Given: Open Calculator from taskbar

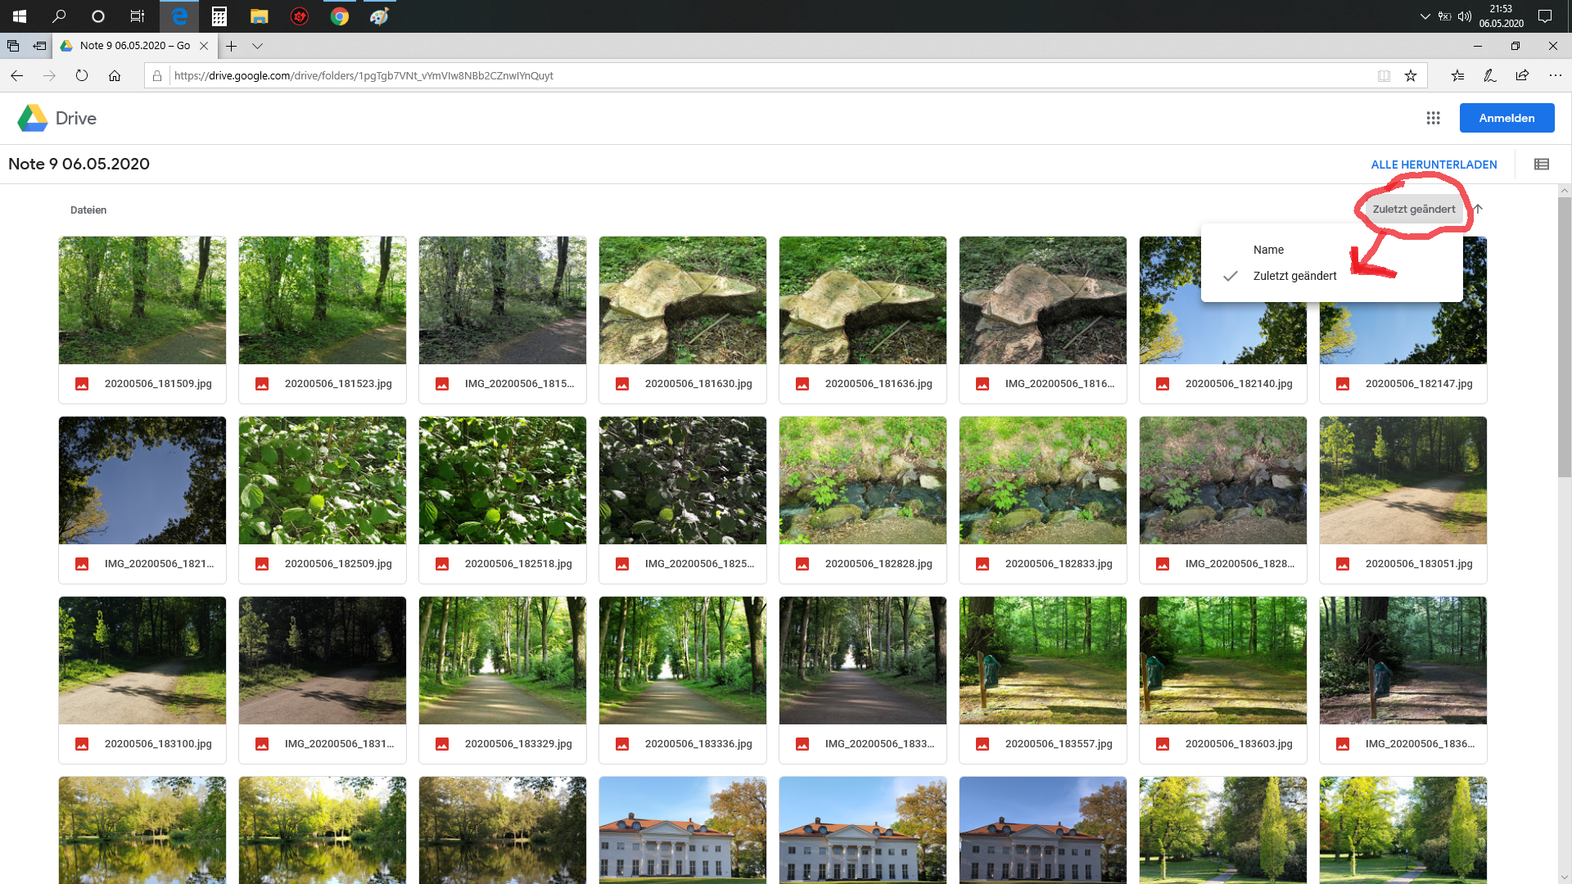Looking at the screenshot, I should pos(219,16).
